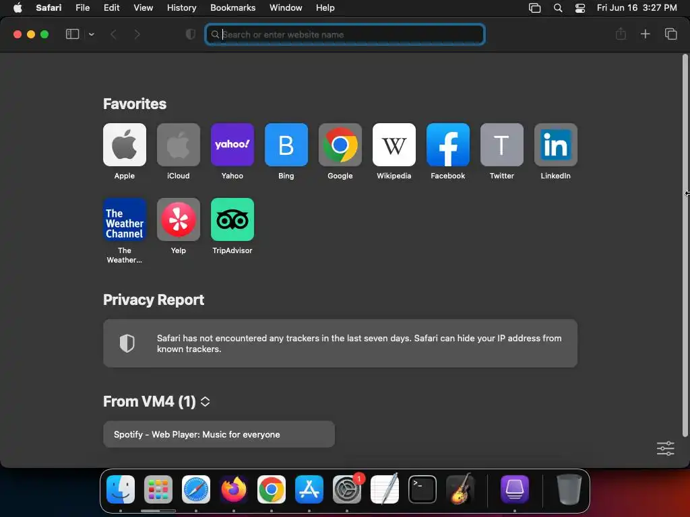Screen dimensions: 690x517
Task: Open a new tab with plus button
Action: point(645,34)
